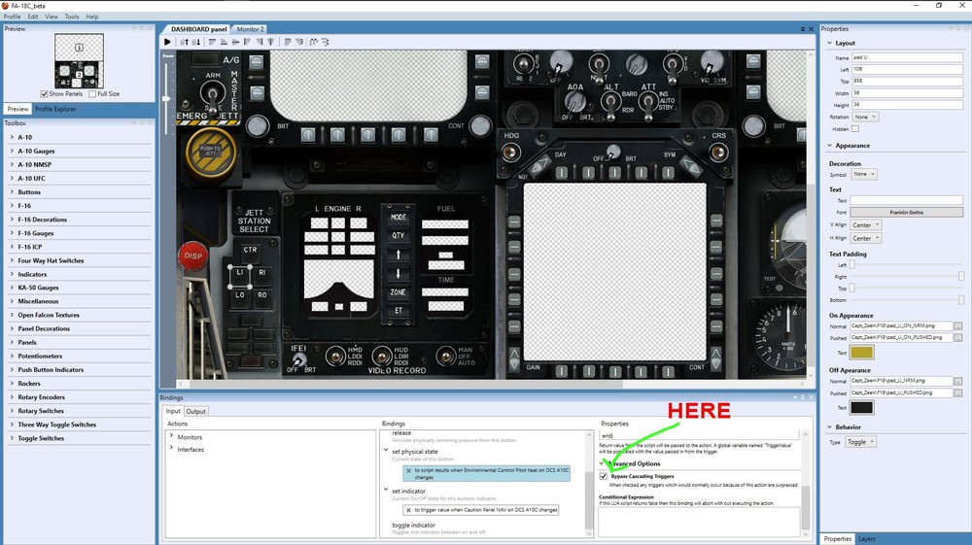Open the Symbol decoration dropdown
Viewport: 972px width, 545px height.
pos(863,174)
